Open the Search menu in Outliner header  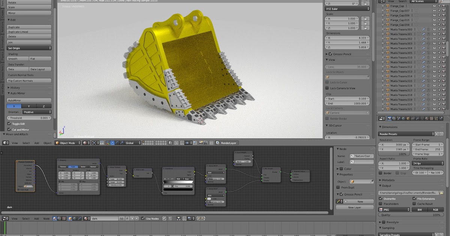tap(402, 1)
